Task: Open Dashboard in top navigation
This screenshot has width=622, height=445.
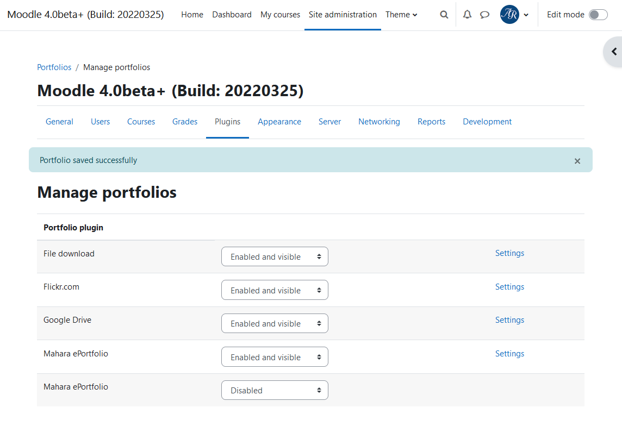Action: click(x=232, y=15)
